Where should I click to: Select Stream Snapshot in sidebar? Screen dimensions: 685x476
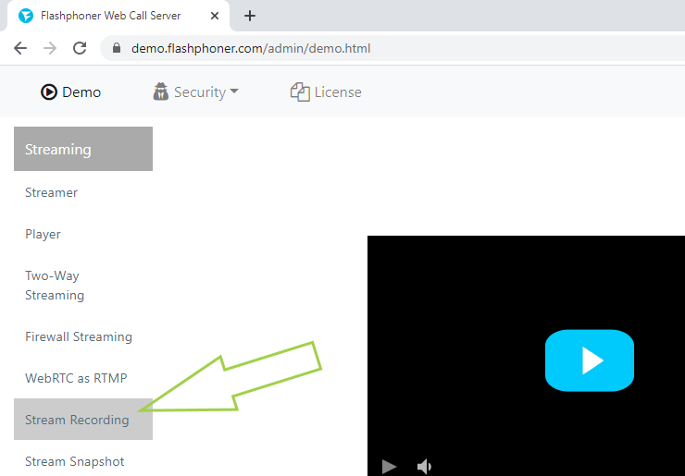point(75,462)
